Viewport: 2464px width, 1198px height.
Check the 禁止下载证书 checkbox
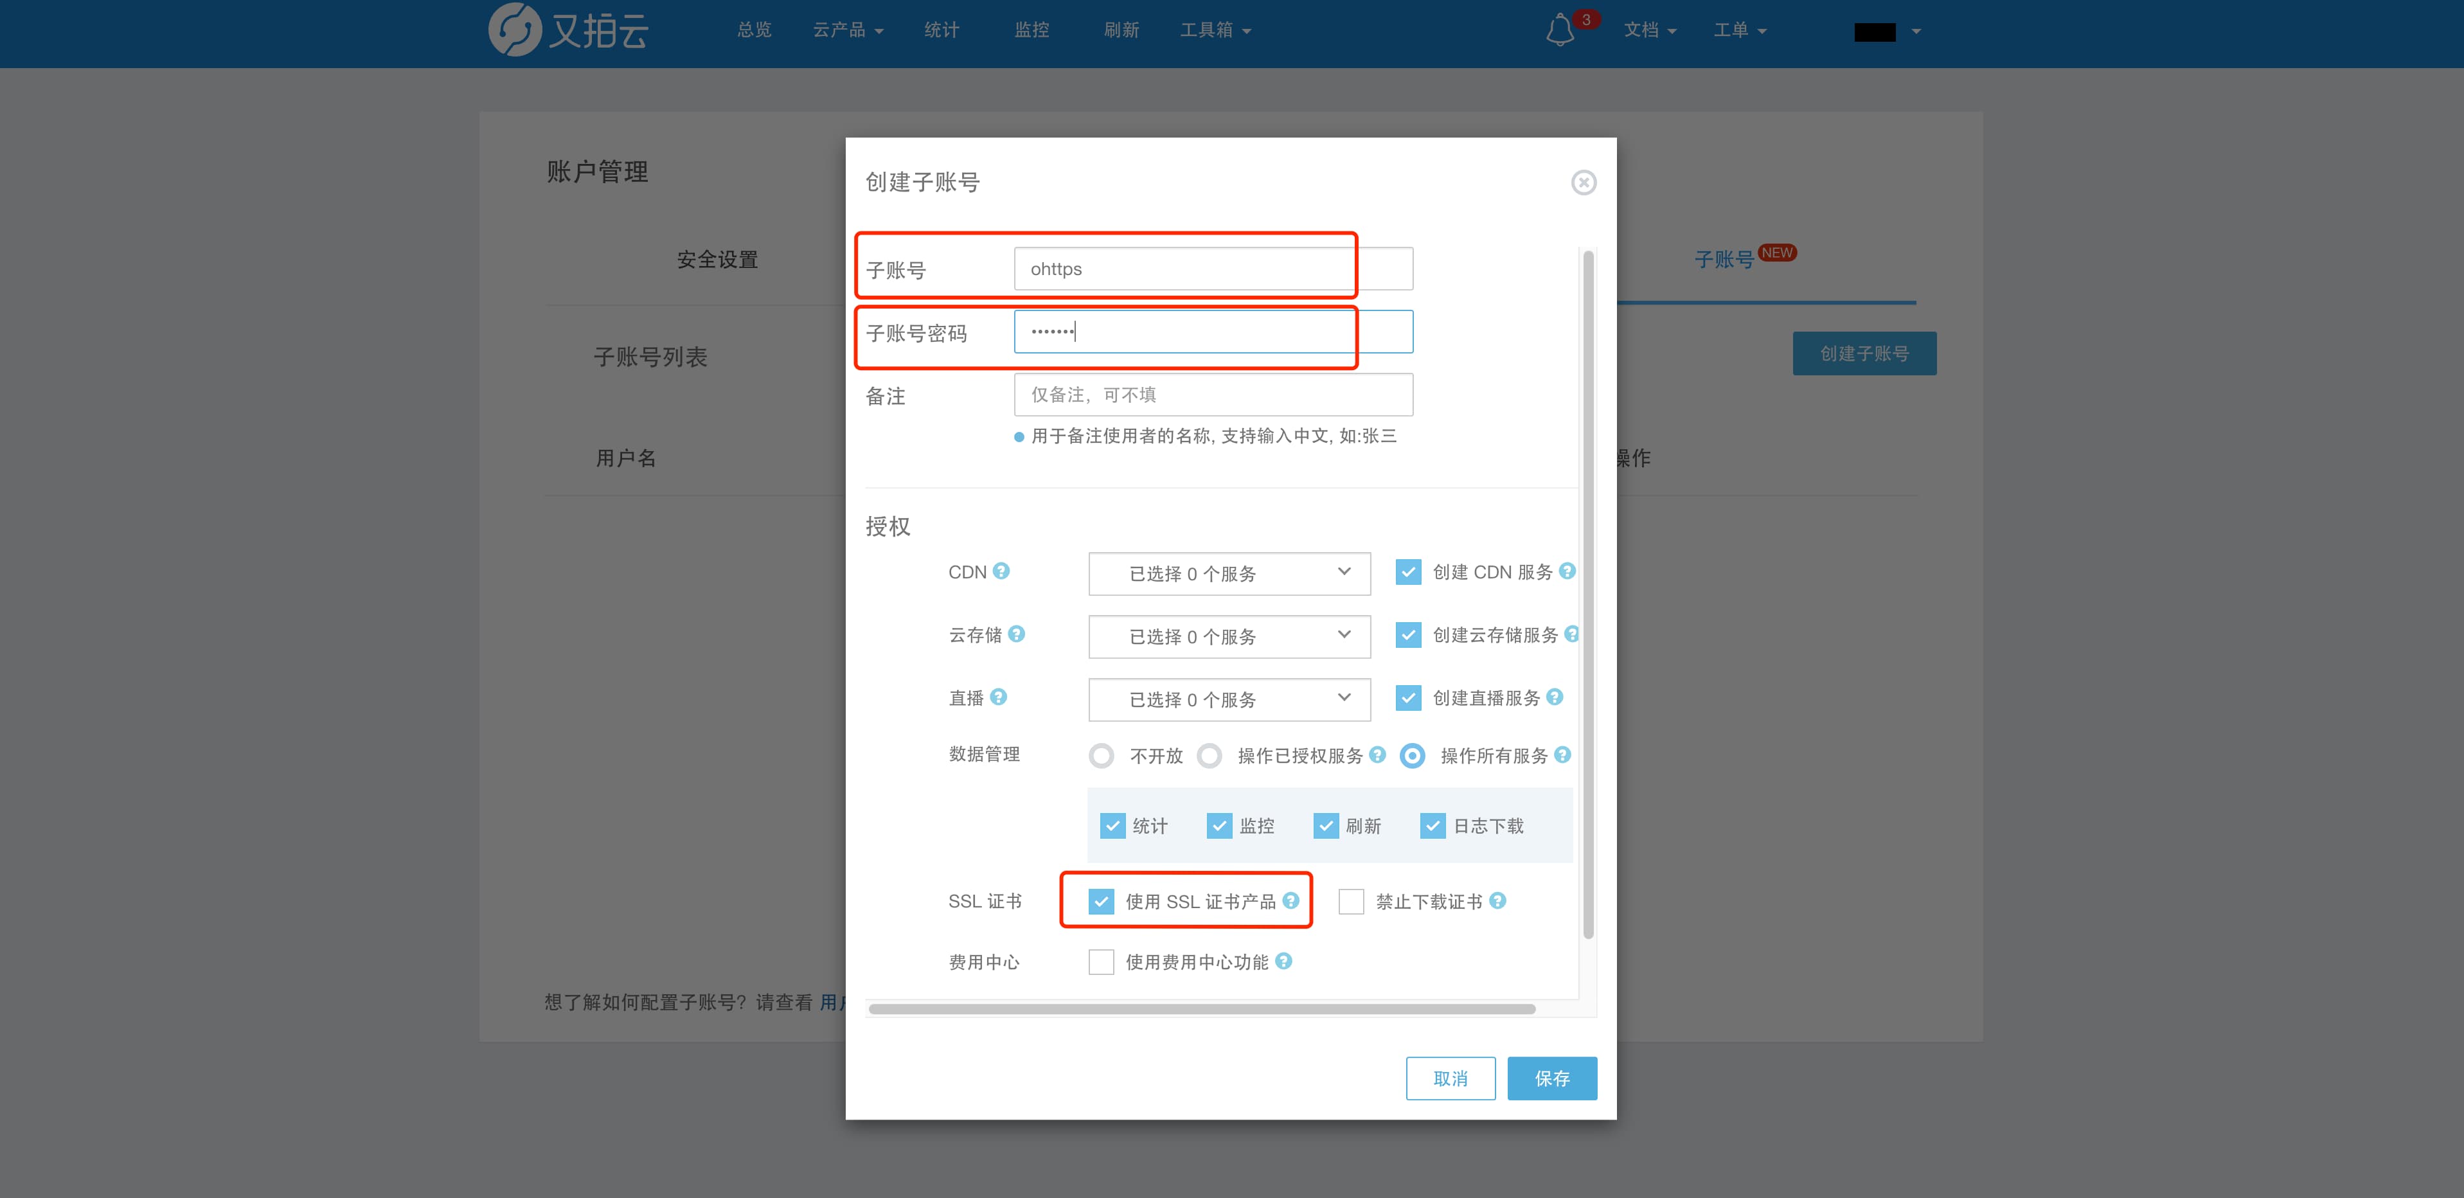tap(1352, 901)
